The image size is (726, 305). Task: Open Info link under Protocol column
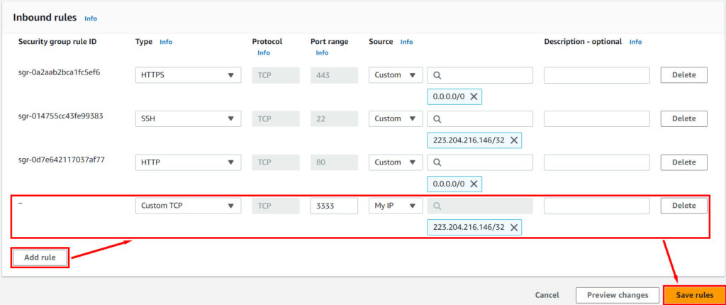pyautogui.click(x=264, y=52)
